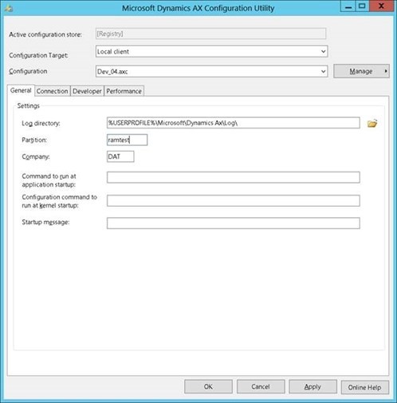This screenshot has width=397, height=403.
Task: Switch to the General tab
Action: (21, 90)
